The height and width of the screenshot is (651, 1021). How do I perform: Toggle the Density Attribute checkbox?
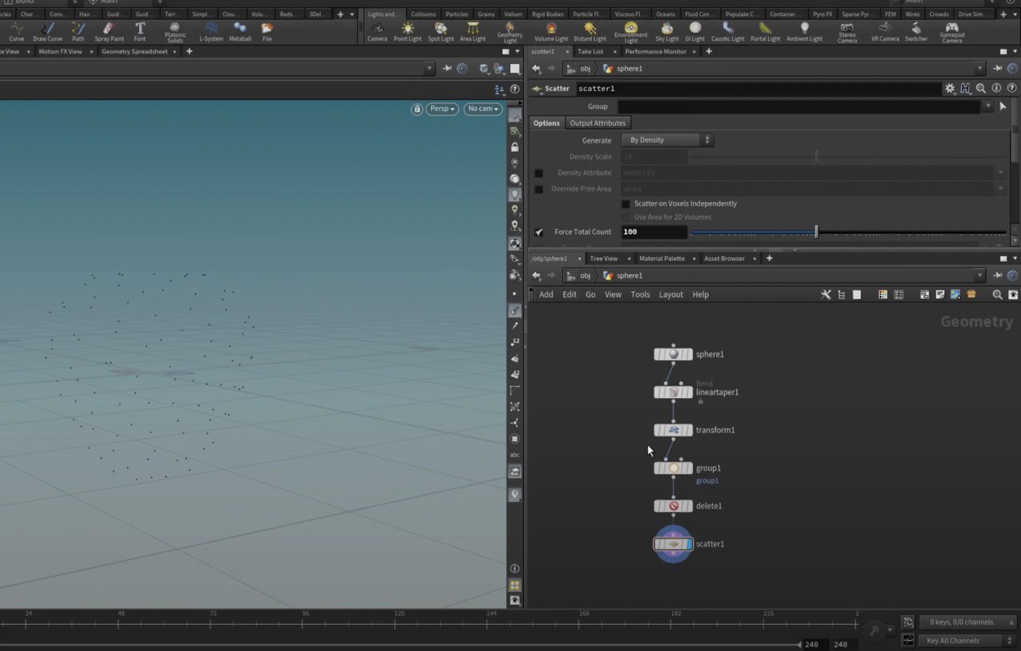point(538,173)
